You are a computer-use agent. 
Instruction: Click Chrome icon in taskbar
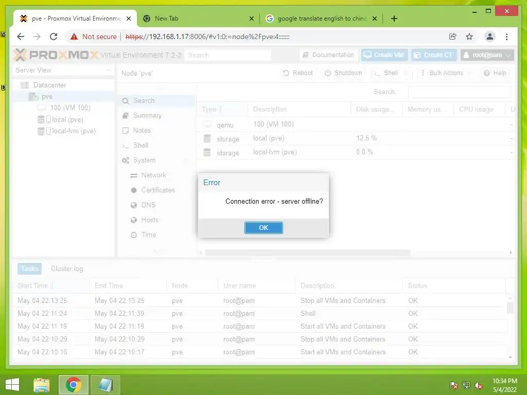[x=73, y=385]
